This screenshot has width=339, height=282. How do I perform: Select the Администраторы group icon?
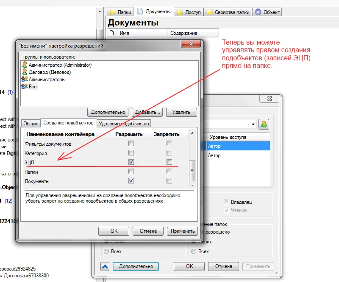25,79
